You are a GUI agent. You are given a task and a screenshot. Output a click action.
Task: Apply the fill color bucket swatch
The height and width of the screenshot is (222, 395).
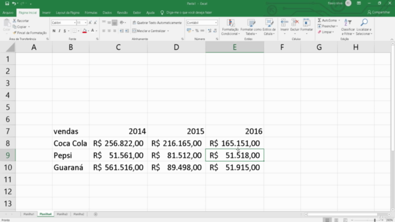85,31
